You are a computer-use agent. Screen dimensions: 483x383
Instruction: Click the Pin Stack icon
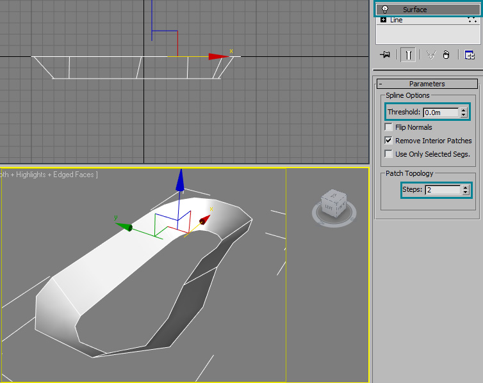pos(385,55)
